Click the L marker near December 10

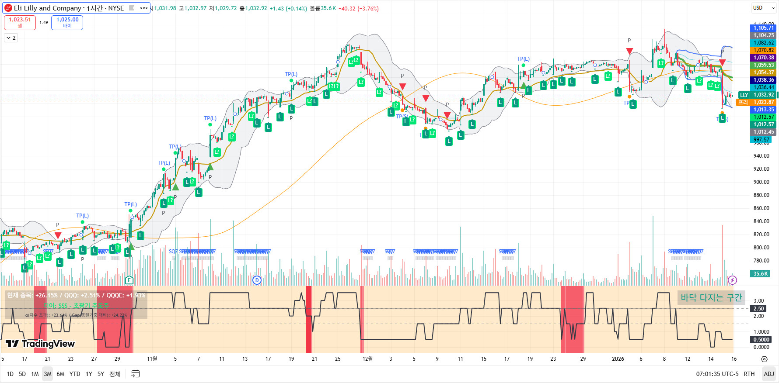point(449,141)
